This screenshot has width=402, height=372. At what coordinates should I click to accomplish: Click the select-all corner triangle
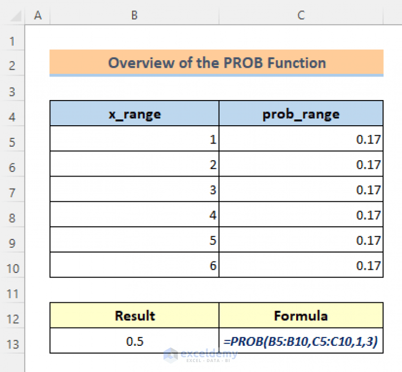(15, 16)
